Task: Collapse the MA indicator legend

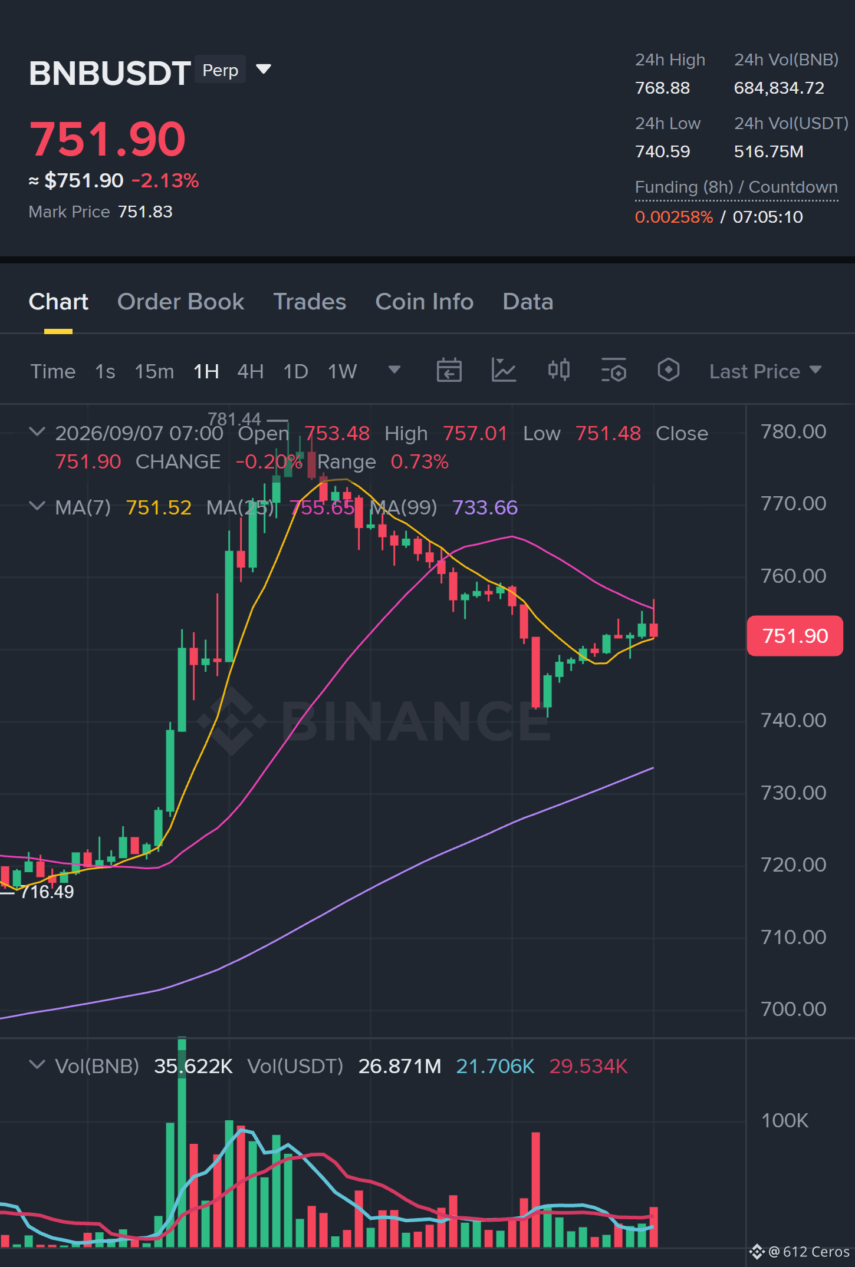Action: coord(37,506)
